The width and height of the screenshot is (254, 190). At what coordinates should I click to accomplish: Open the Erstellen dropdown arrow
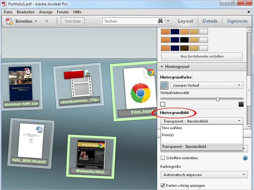coord(36,21)
